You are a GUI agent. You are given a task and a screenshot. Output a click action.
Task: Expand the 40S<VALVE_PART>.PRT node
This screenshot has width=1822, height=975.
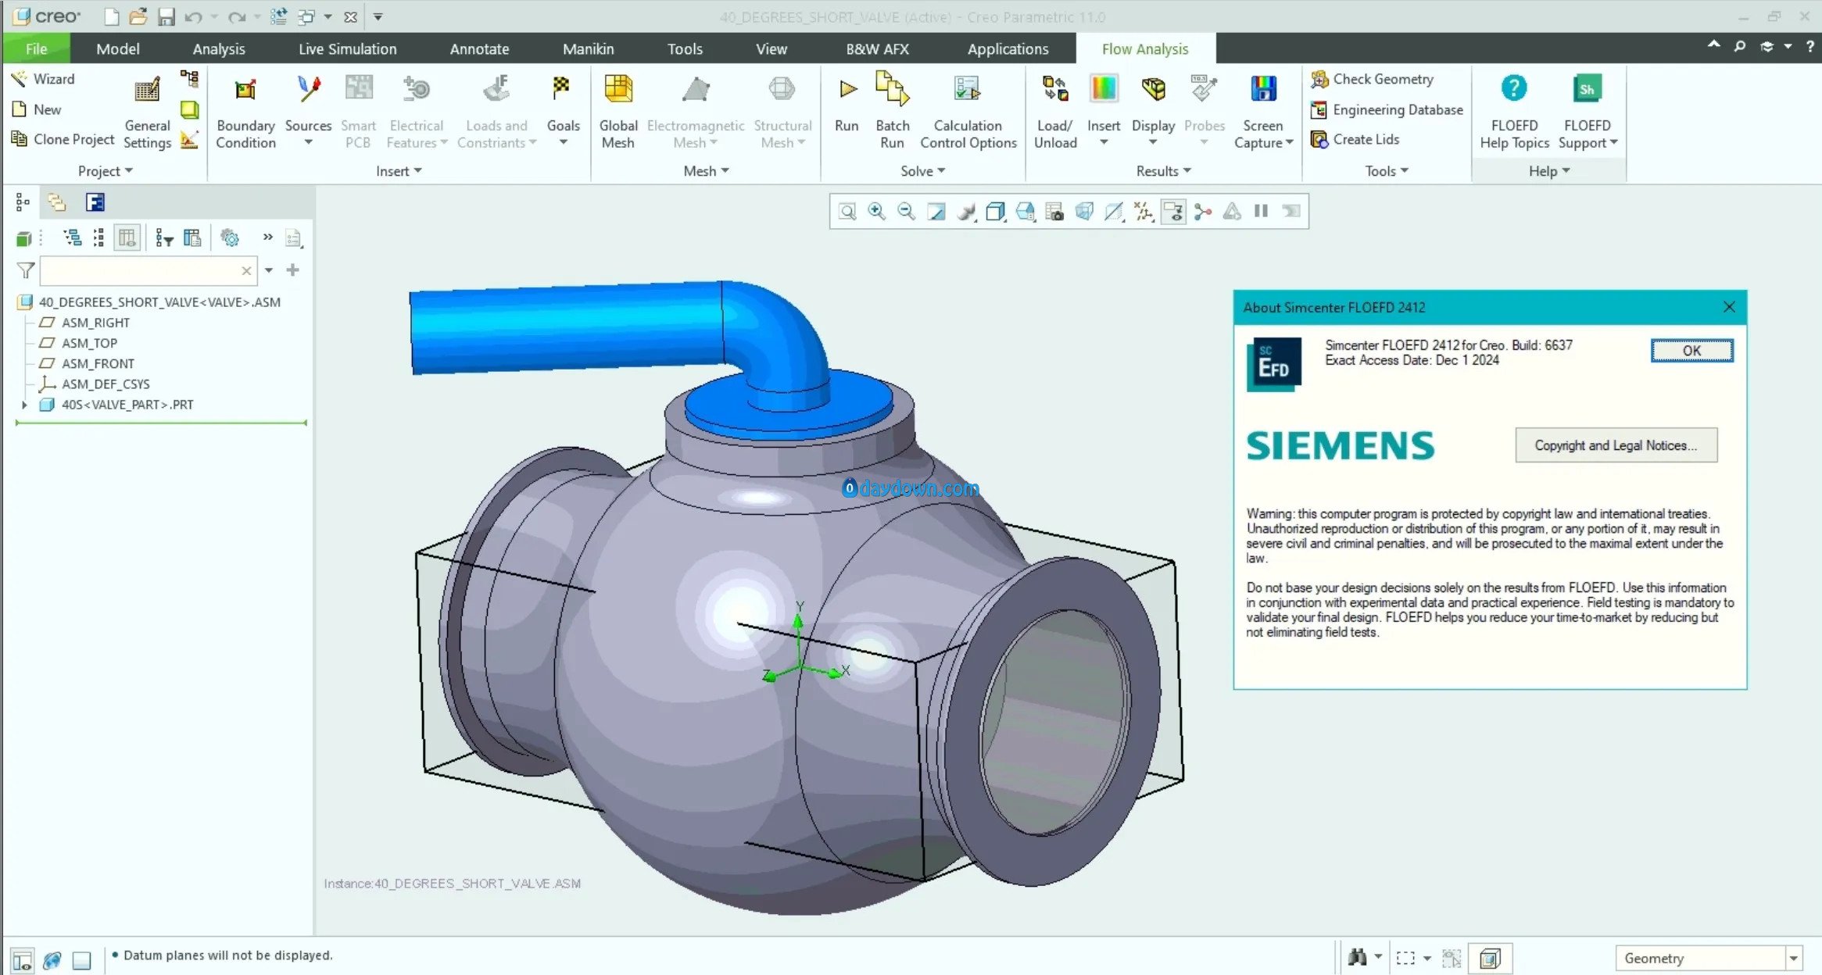point(24,405)
